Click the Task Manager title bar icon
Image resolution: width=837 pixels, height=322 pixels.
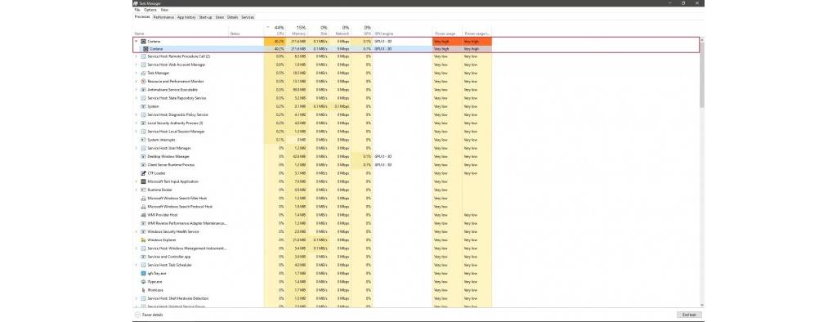pos(136,2)
